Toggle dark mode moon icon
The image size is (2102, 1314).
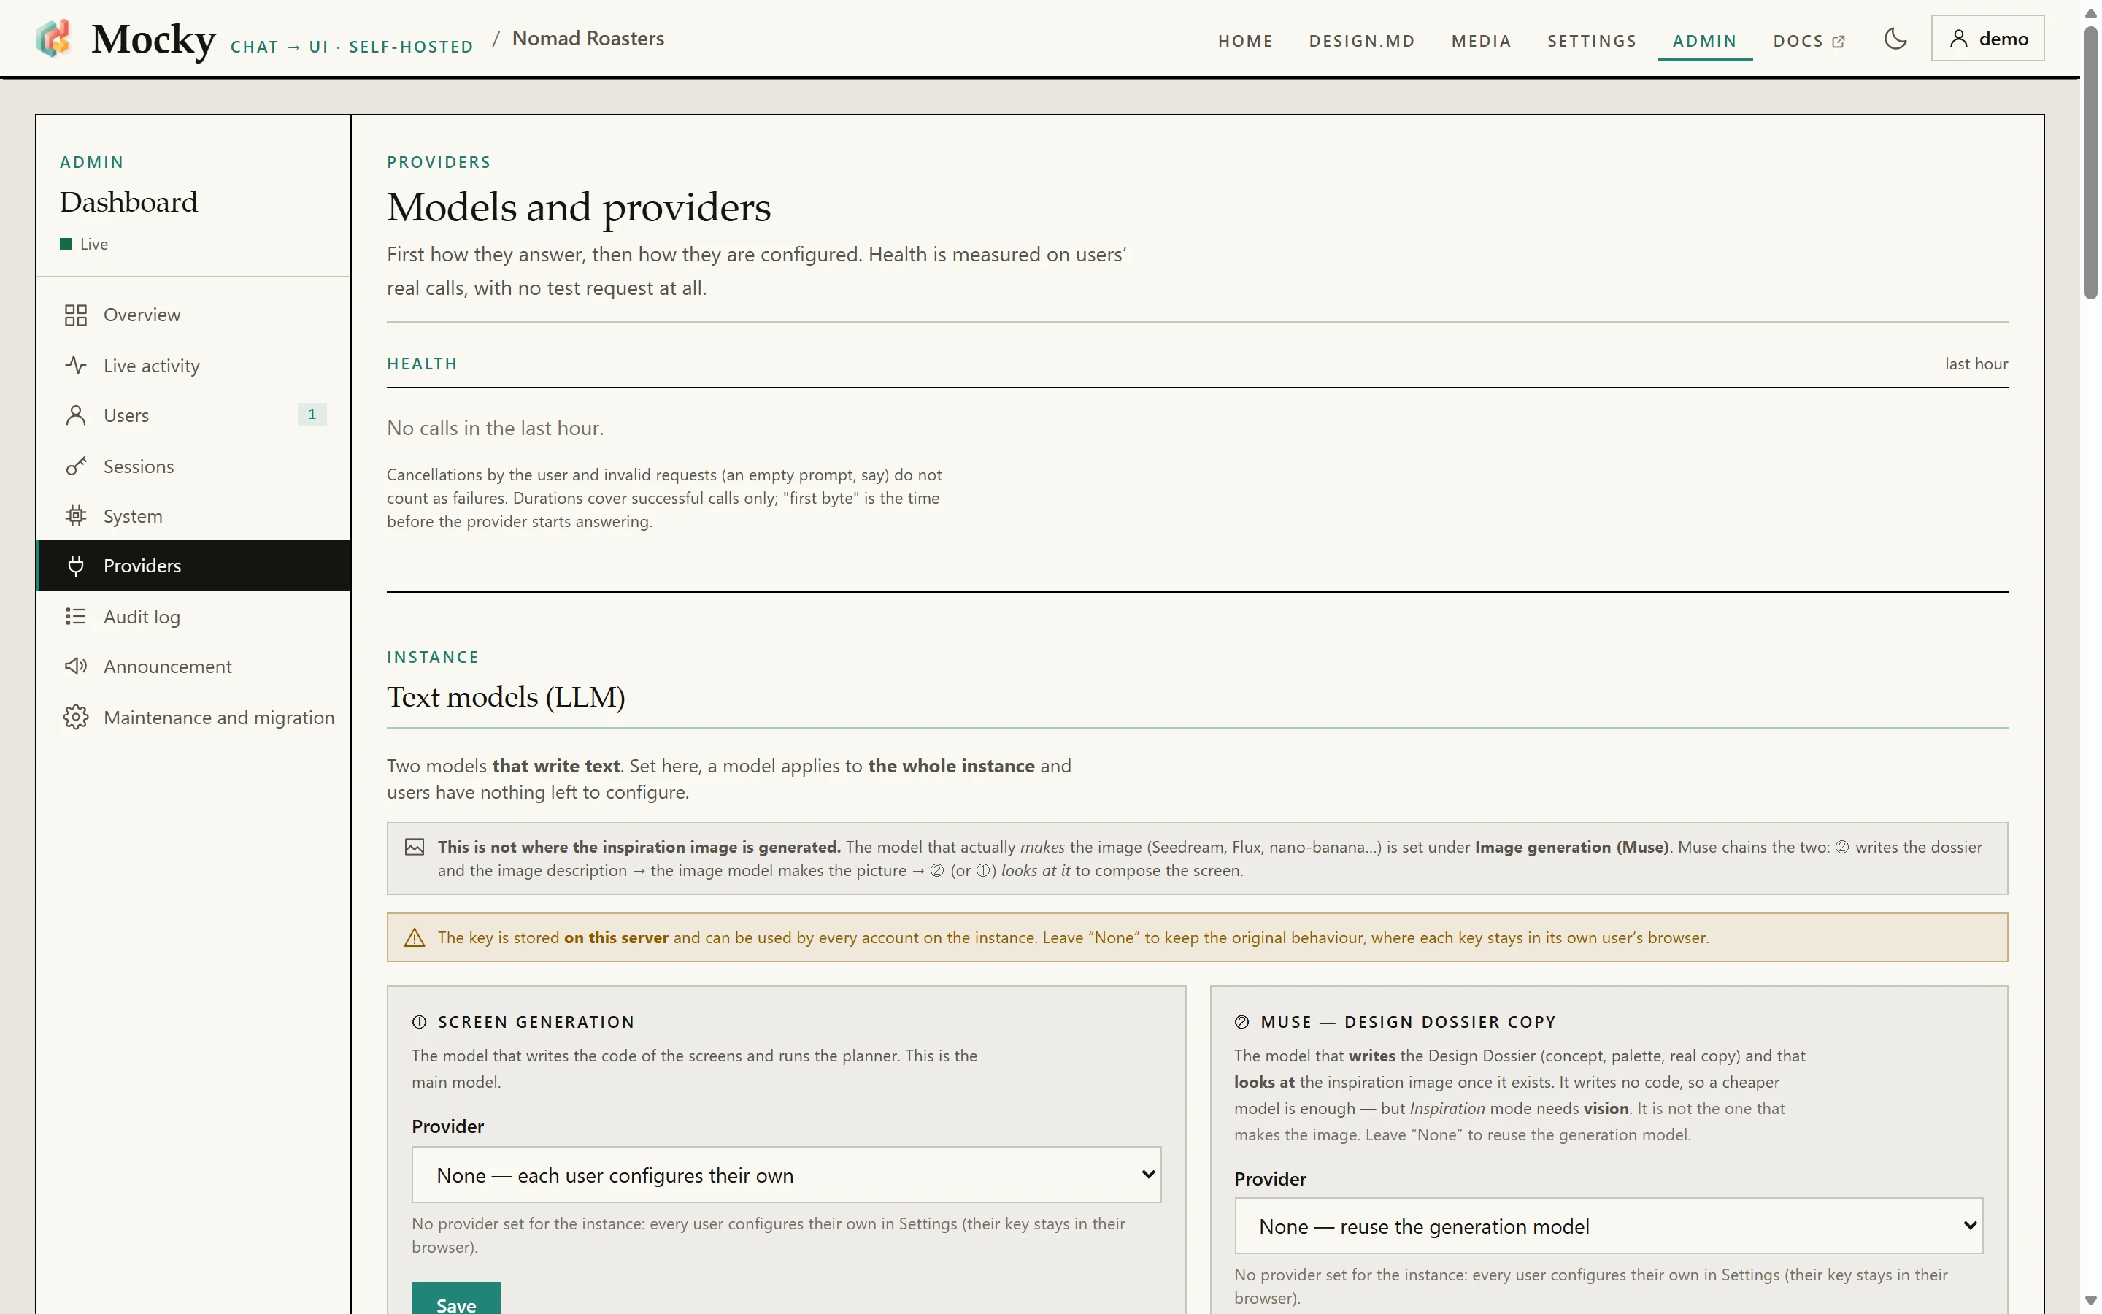click(x=1895, y=38)
